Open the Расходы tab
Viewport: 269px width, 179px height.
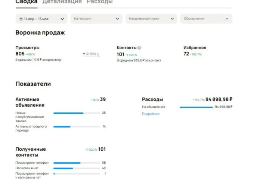point(100,2)
